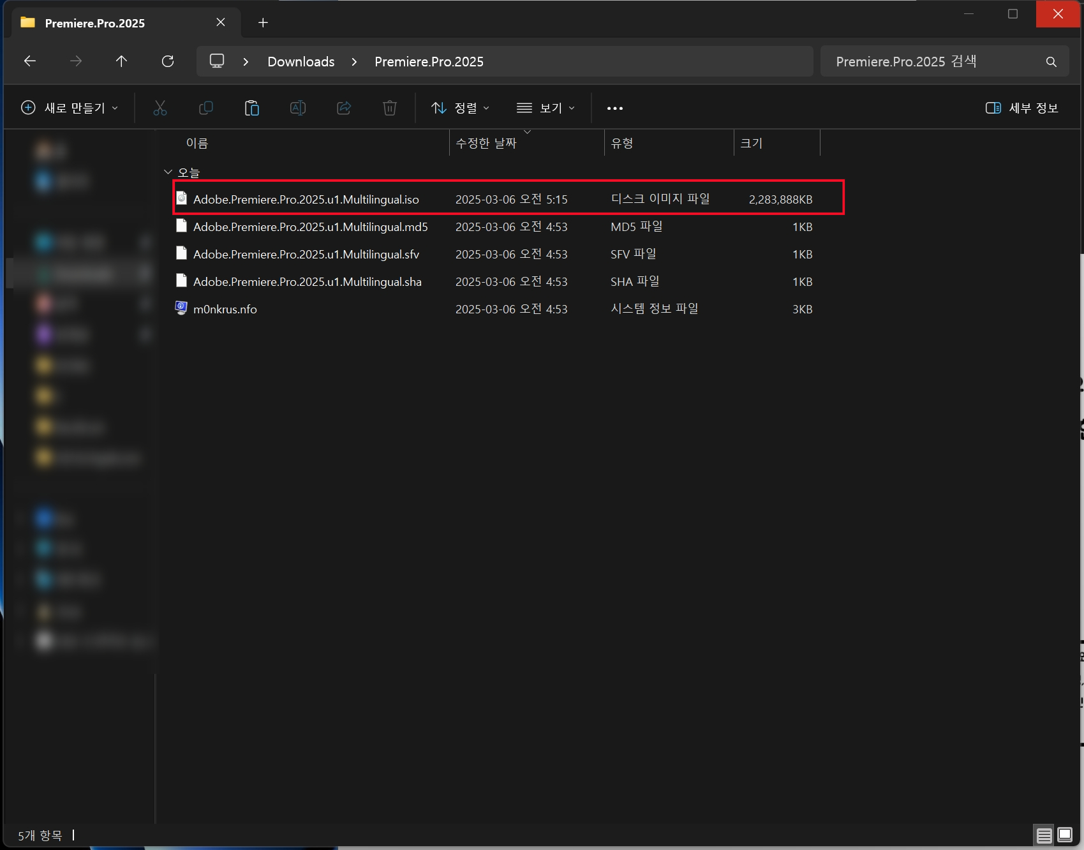This screenshot has height=850, width=1084.
Task: Sort by 이름 column header
Action: tap(197, 143)
